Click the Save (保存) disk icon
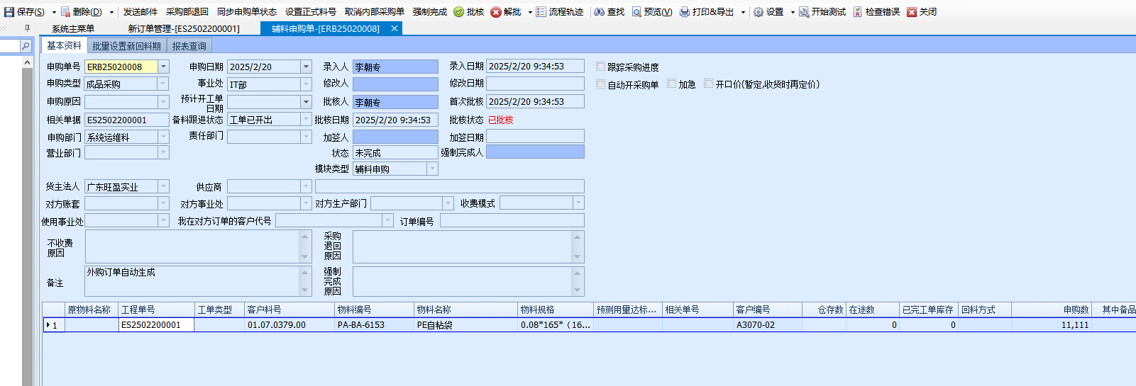The width and height of the screenshot is (1136, 386). coord(9,12)
